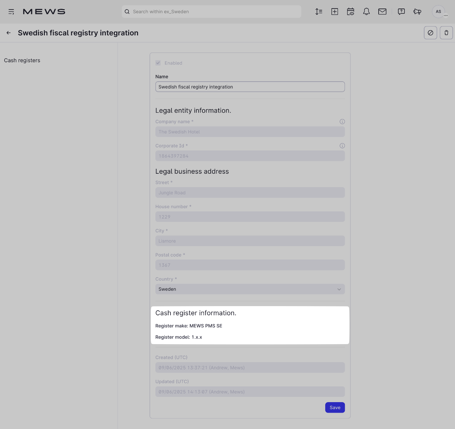455x429 pixels.
Task: Click the search field for ex_Sweden
Action: [211, 11]
